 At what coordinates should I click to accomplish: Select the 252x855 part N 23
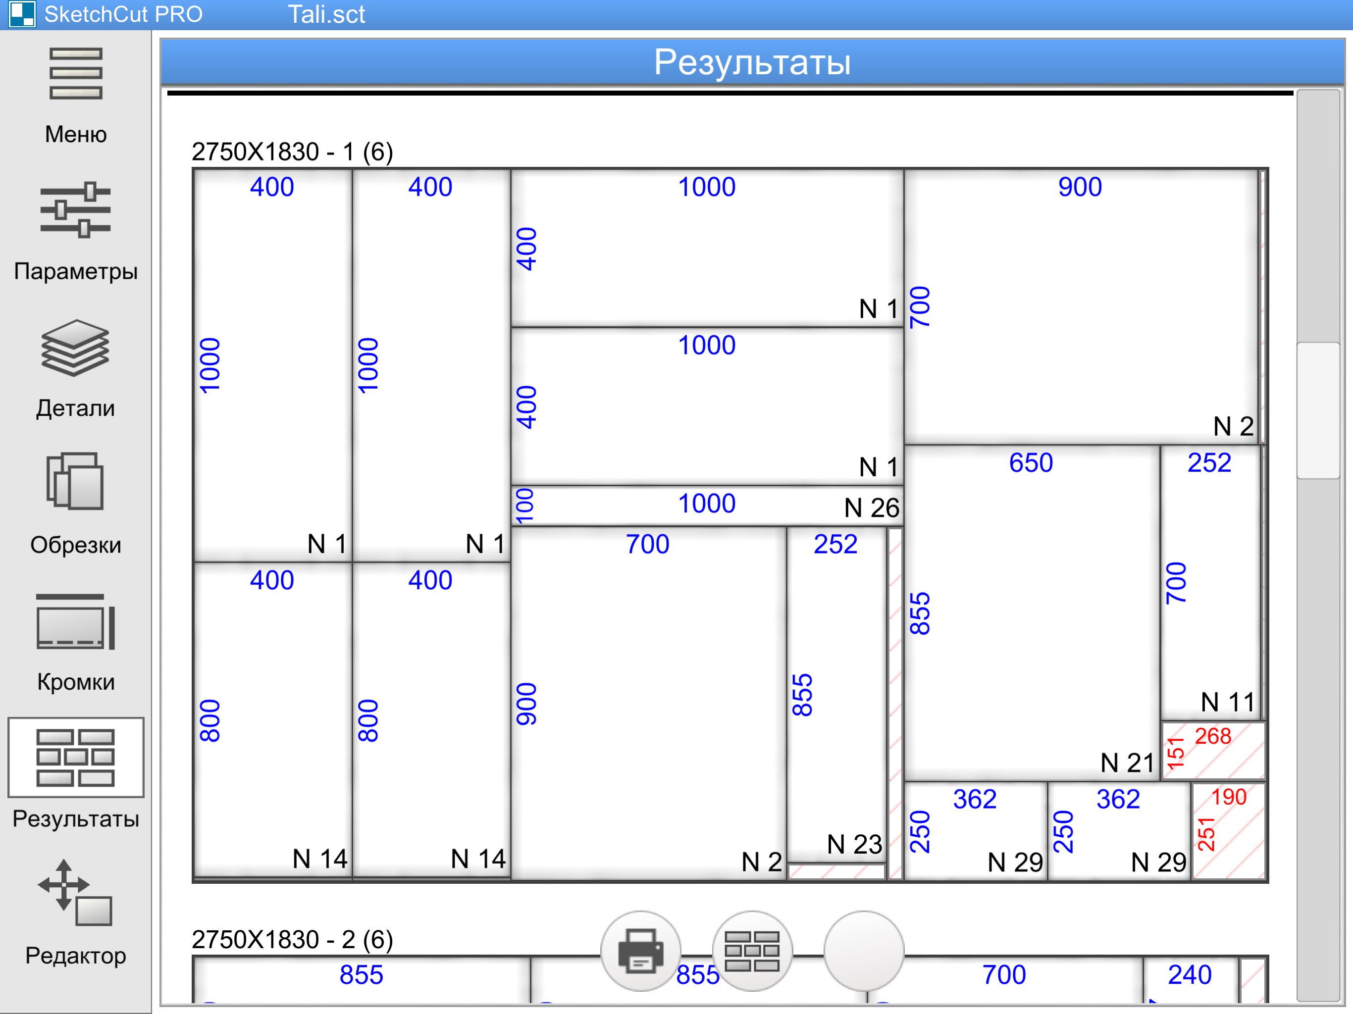point(836,695)
